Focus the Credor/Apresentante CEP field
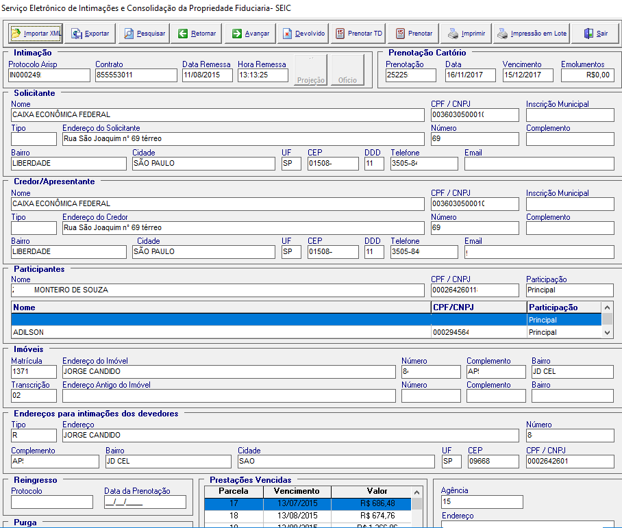This screenshot has height=528, width=622. click(x=333, y=252)
